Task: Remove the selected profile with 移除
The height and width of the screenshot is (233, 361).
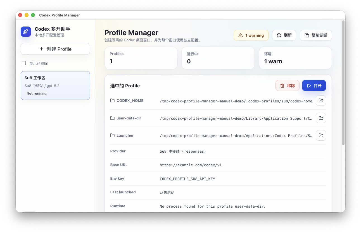Action: [x=288, y=86]
